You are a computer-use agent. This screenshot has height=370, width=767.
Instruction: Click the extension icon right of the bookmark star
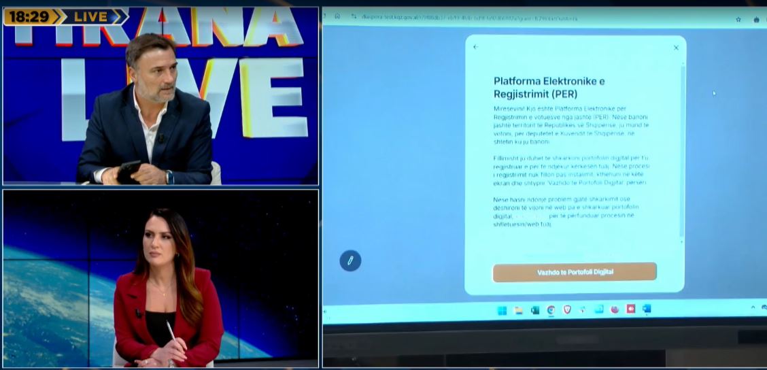(x=756, y=19)
